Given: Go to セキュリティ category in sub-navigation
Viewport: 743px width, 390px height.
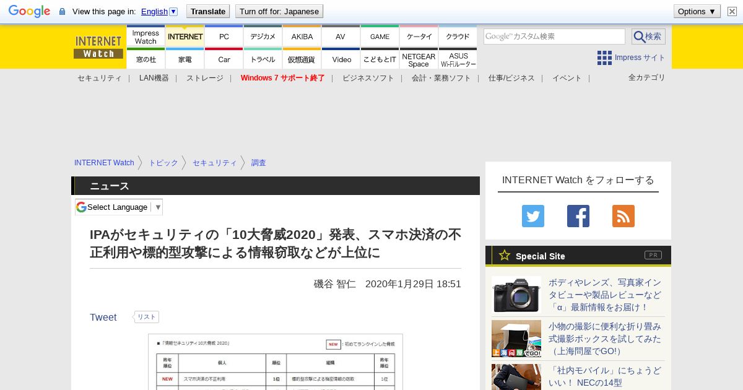Looking at the screenshot, I should (99, 78).
